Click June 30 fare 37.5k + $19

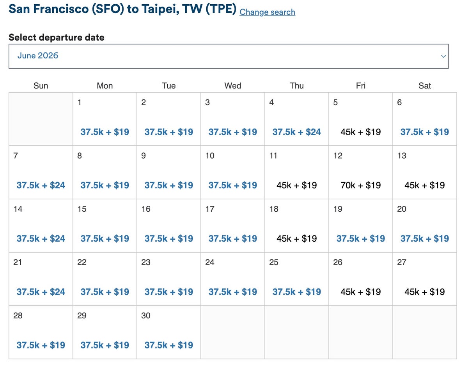click(x=168, y=345)
